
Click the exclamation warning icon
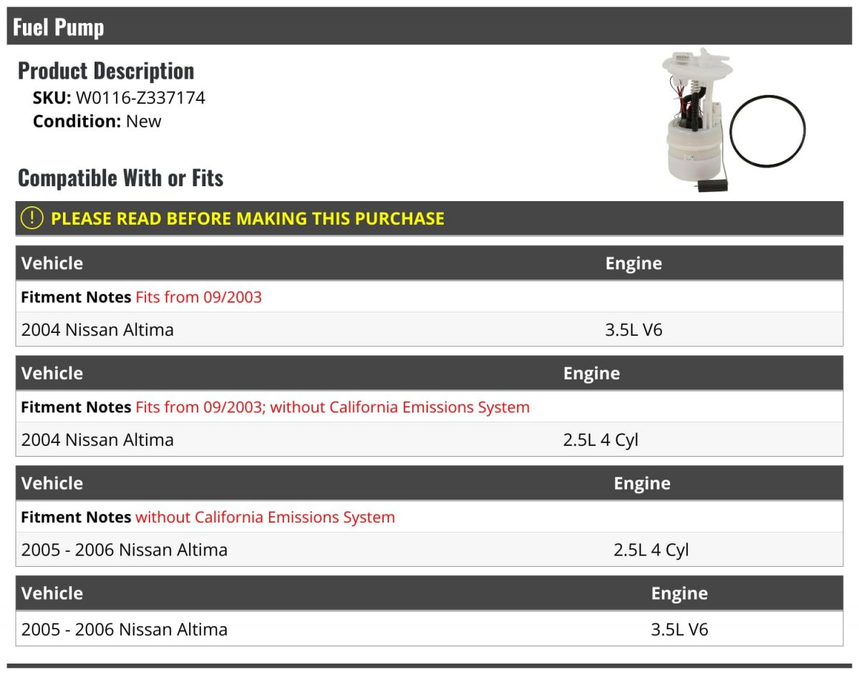pyautogui.click(x=32, y=218)
